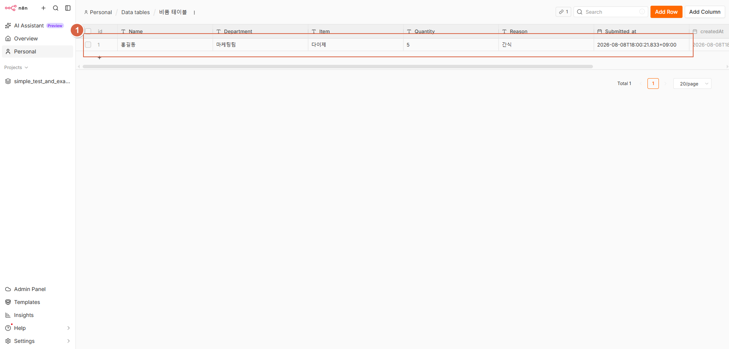
Task: Open the simple_test_and_exa... project
Action: click(x=37, y=81)
